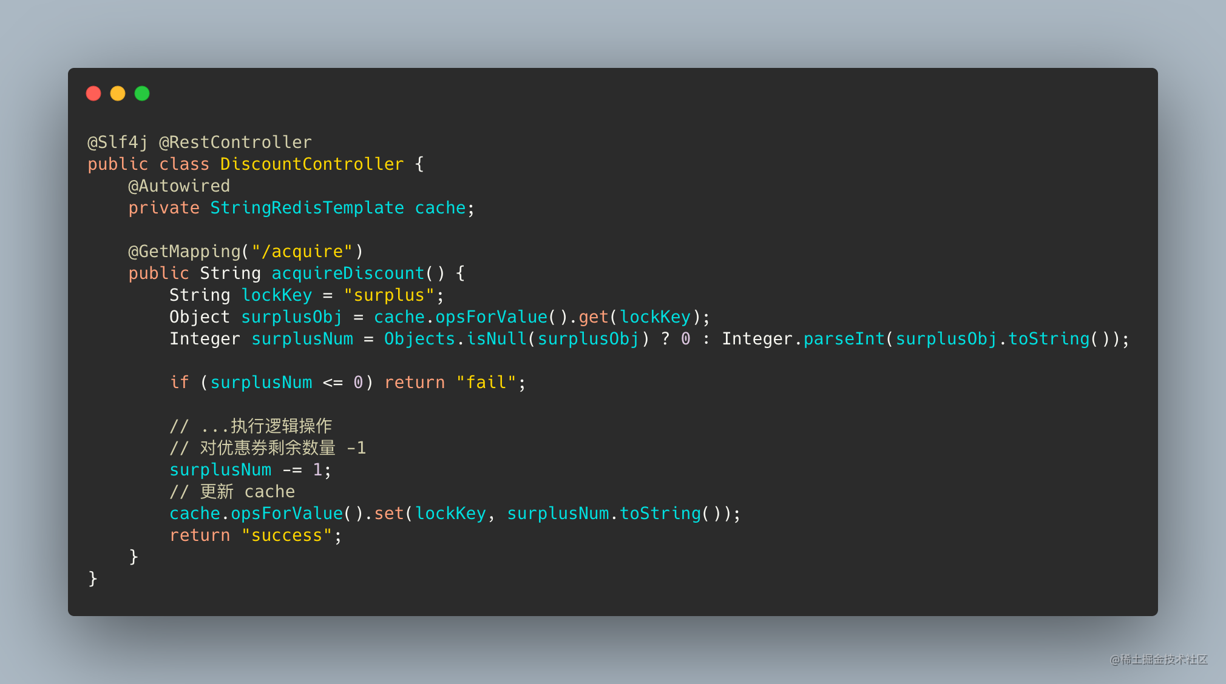
Task: Click the StringRedisTemplate type name
Action: [x=307, y=208]
